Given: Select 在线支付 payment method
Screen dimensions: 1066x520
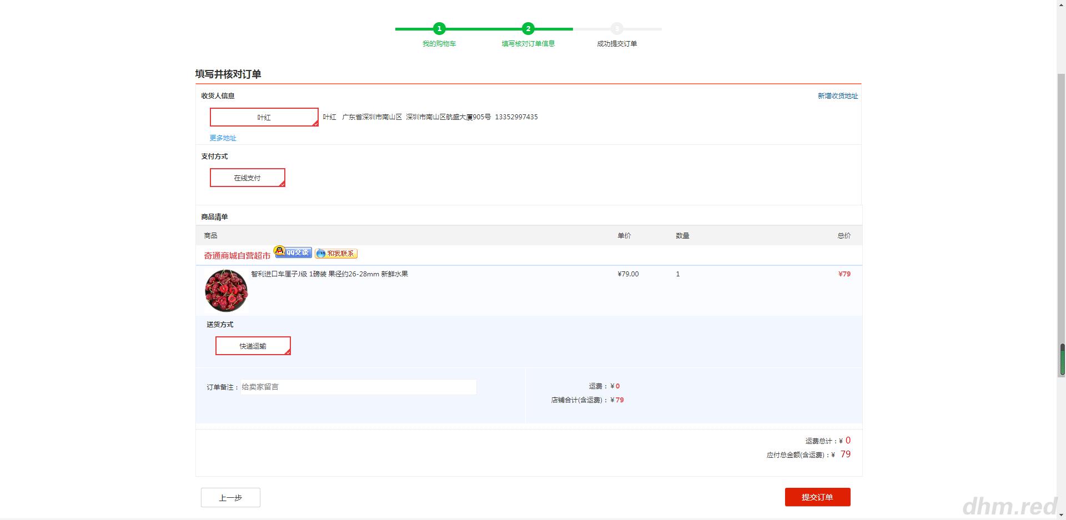Looking at the screenshot, I should tap(247, 178).
